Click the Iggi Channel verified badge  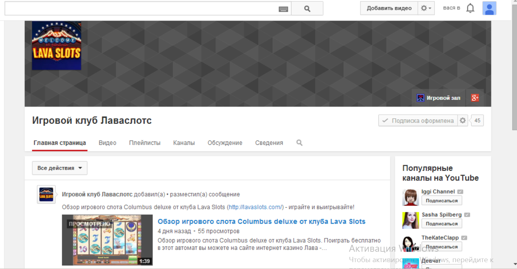coord(460,192)
